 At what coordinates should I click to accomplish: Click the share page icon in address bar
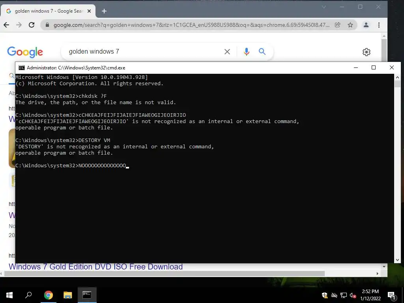[338, 25]
